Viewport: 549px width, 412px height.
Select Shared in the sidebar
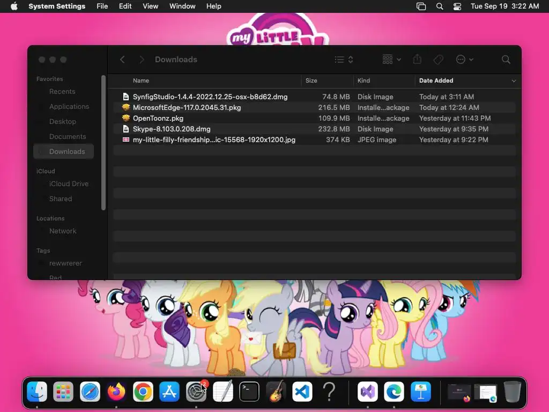pos(63,198)
